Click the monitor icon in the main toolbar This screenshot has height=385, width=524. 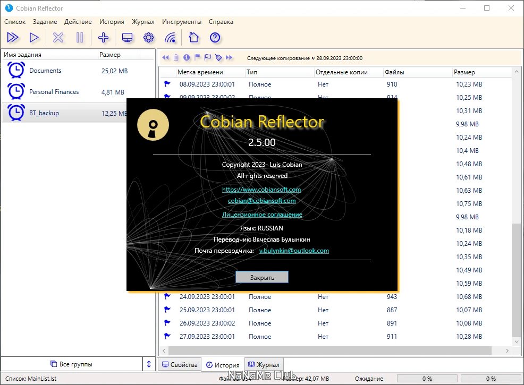pyautogui.click(x=127, y=37)
